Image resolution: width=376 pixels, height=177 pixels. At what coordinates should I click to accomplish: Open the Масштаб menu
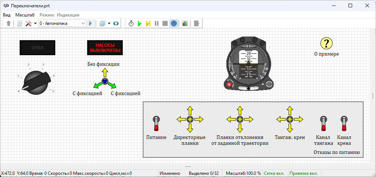coord(25,15)
